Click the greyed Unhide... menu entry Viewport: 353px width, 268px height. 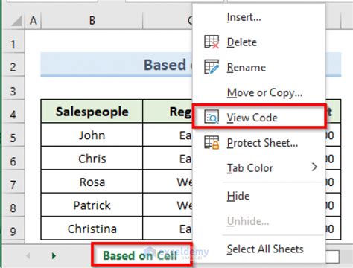pyautogui.click(x=258, y=221)
